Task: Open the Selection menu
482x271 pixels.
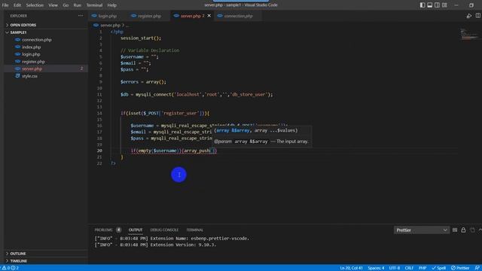Action: click(35, 5)
